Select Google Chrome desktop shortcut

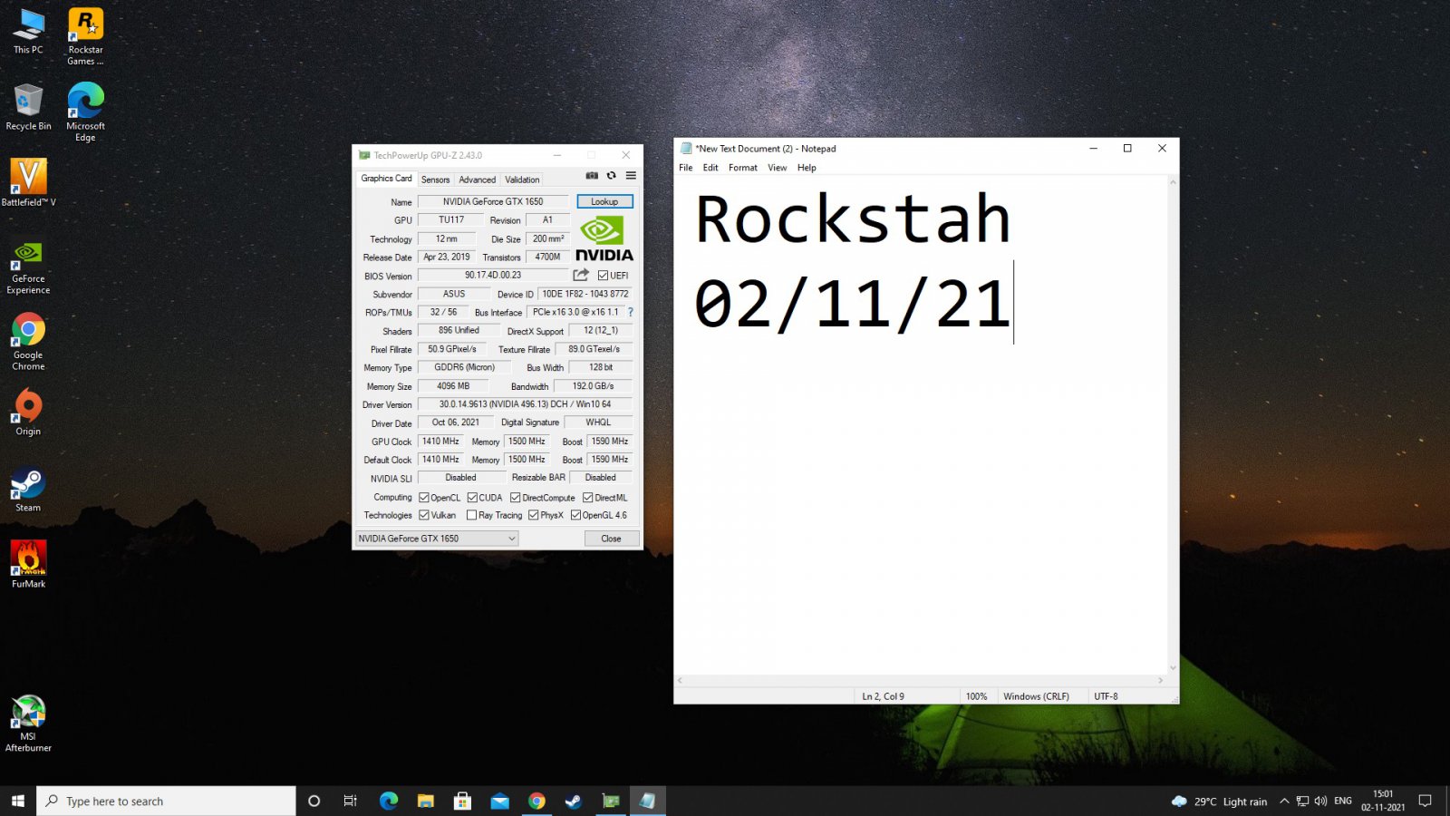click(x=28, y=341)
